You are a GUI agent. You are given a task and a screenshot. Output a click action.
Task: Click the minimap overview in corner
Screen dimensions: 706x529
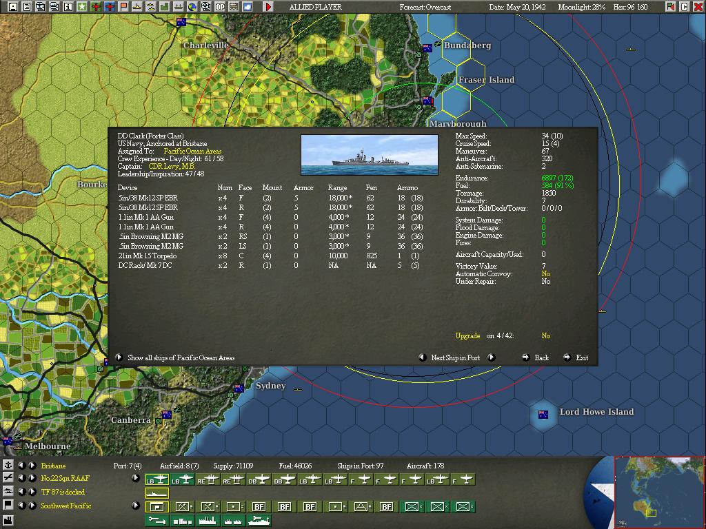click(x=659, y=492)
